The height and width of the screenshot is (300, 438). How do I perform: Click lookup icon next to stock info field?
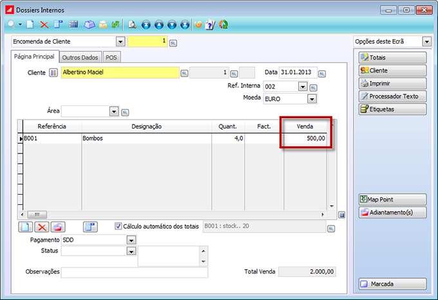(331, 229)
